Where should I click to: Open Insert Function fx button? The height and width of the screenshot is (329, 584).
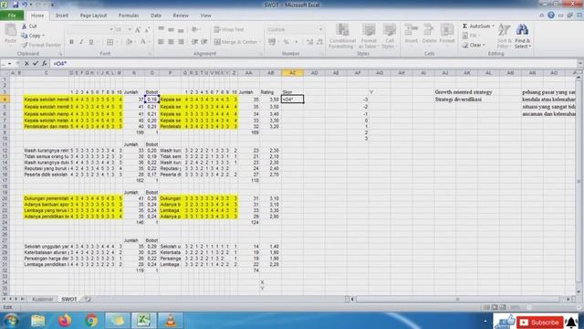[45, 63]
